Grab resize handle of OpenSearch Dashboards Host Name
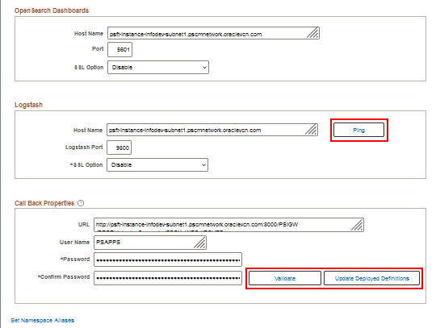 312,33
